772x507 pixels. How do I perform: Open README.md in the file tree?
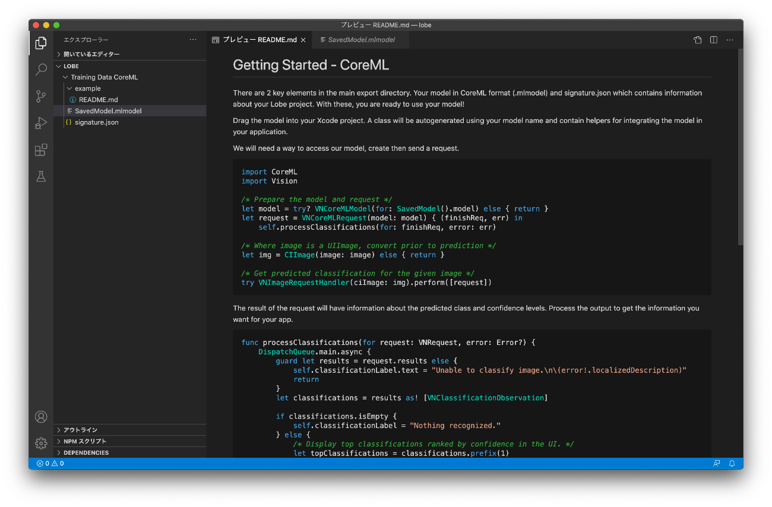[130, 100]
